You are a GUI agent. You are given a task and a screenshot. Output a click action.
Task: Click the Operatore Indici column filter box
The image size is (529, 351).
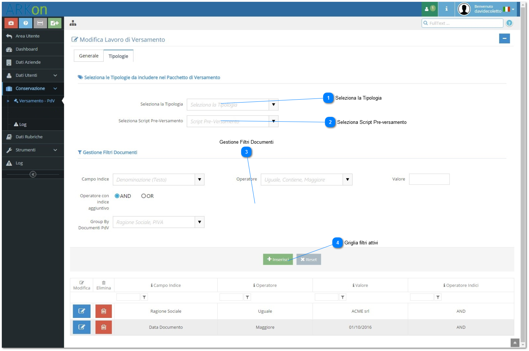point(422,297)
